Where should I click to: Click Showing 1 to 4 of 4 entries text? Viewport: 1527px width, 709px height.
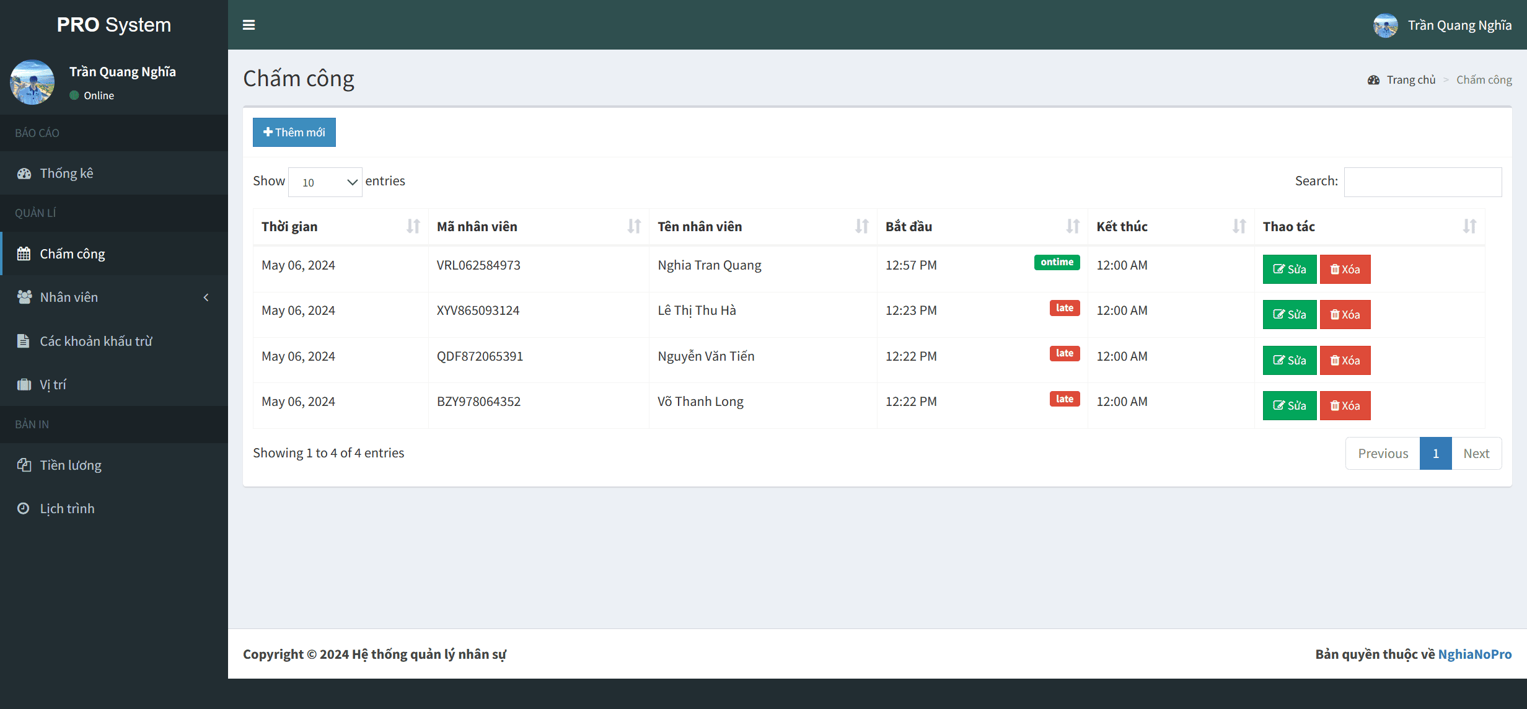[328, 453]
